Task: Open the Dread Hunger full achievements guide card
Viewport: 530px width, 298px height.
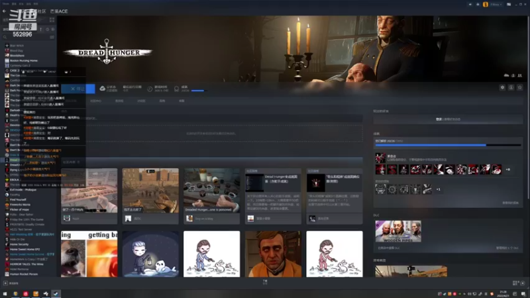Action: [273, 196]
